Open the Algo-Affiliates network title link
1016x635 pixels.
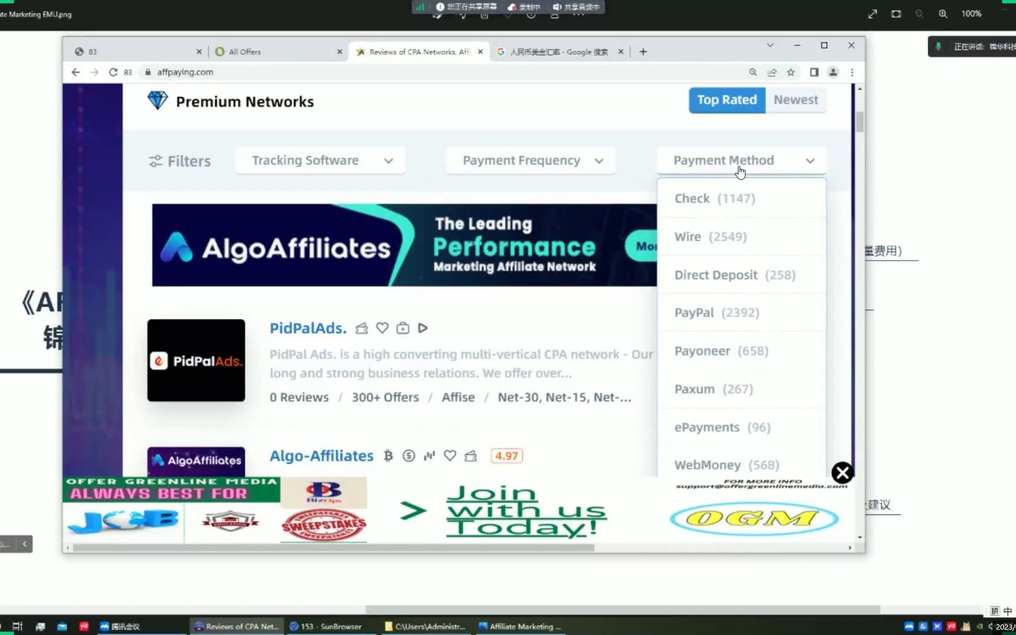pyautogui.click(x=322, y=456)
